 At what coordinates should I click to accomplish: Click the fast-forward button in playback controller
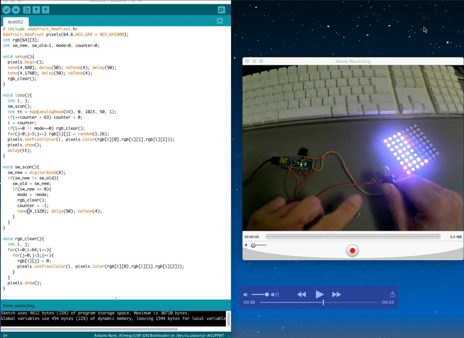(x=337, y=295)
